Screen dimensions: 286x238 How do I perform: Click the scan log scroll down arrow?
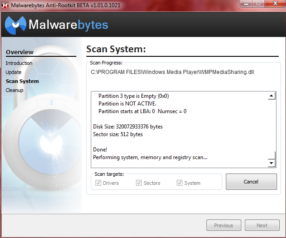pyautogui.click(x=272, y=163)
